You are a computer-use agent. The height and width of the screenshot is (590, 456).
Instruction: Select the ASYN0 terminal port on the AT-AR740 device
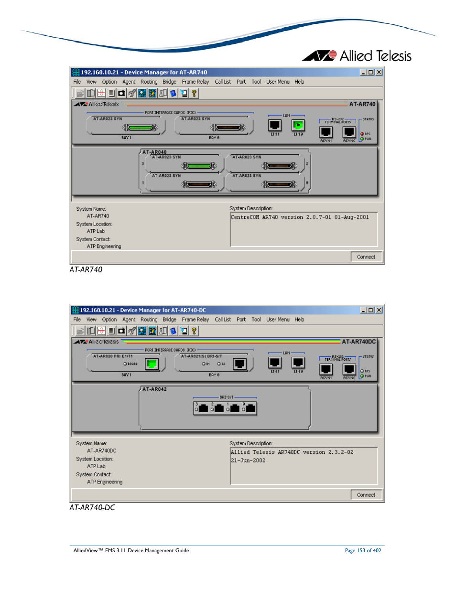349,132
